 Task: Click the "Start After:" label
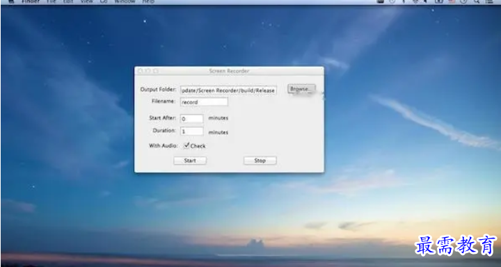[163, 118]
